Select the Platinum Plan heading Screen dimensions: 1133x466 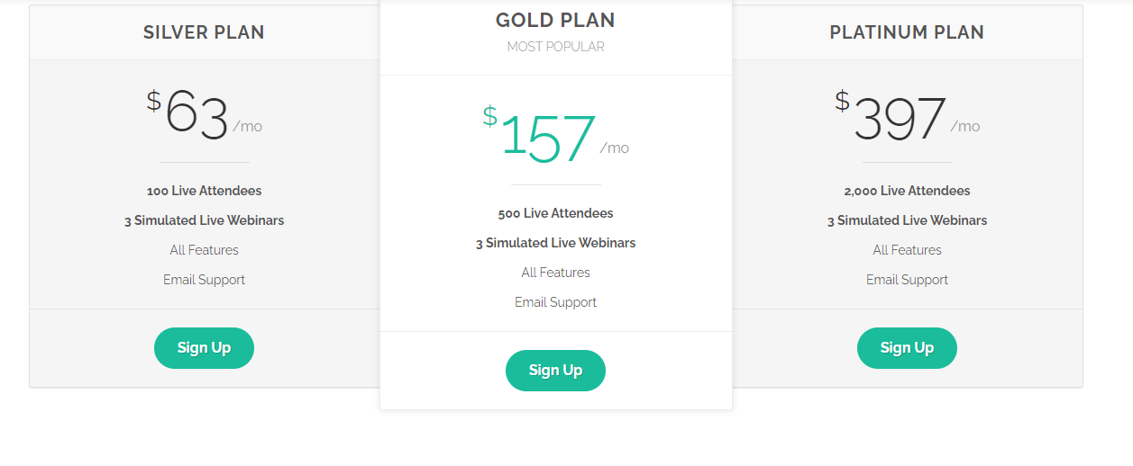click(907, 32)
